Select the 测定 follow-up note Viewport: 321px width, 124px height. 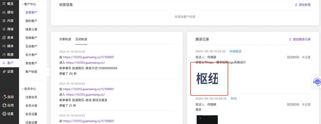pyautogui.click(x=199, y=110)
